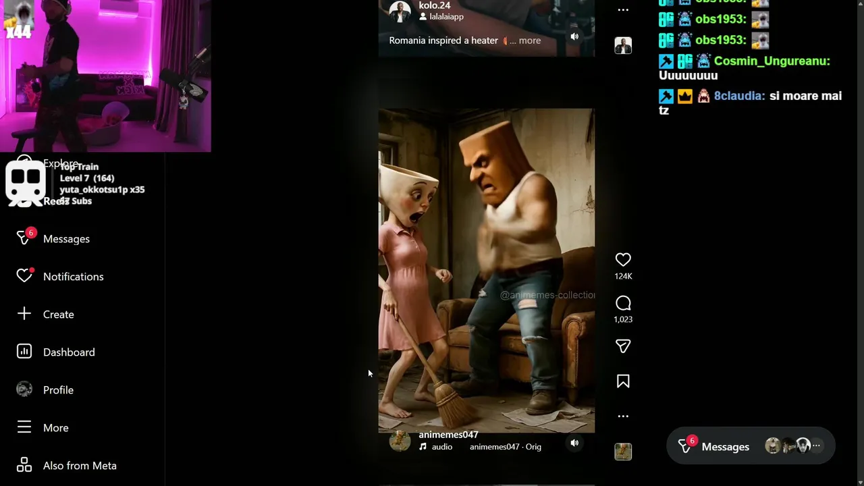Open 'animemes047 · Orig' audio link
The height and width of the screenshot is (486, 864).
click(x=506, y=447)
